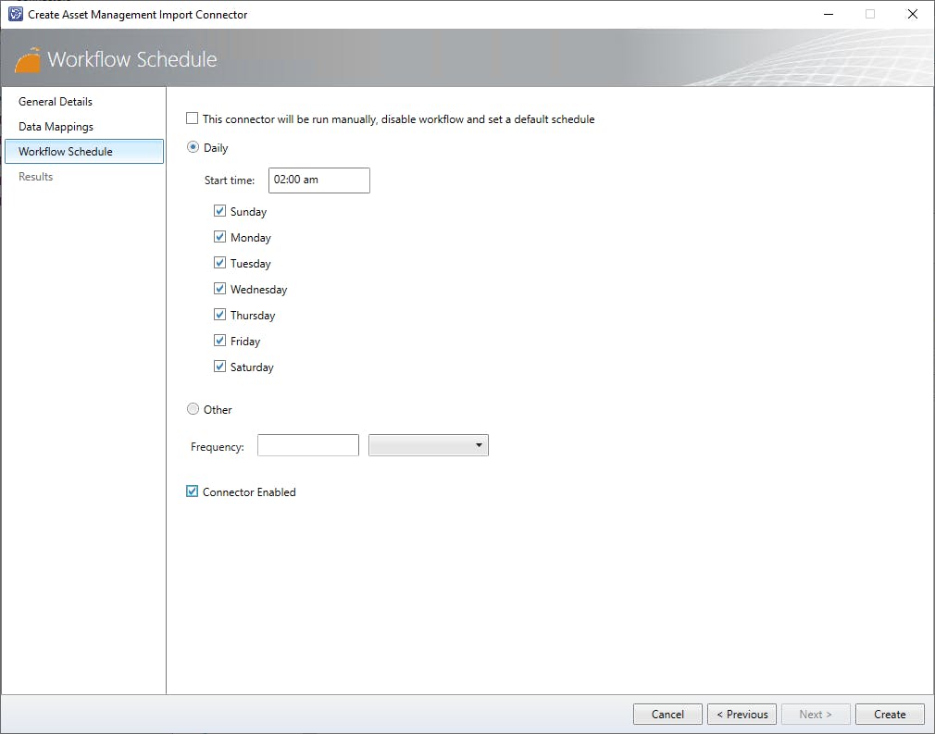Viewport: 935px width, 734px height.
Task: Open the Frequency unit dropdown
Action: point(428,445)
